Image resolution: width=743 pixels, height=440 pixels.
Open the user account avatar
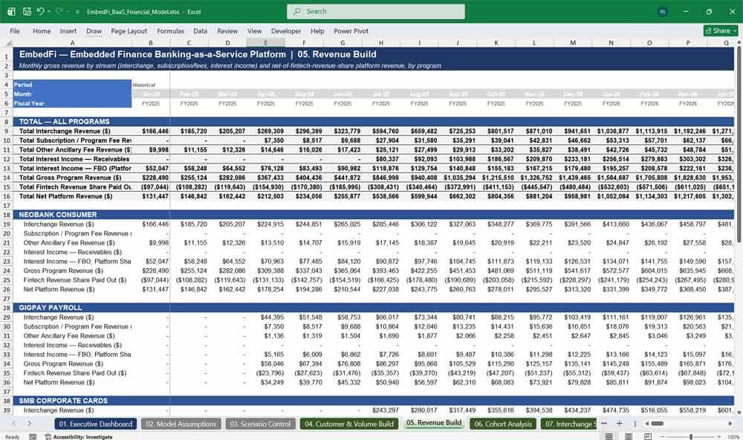(x=663, y=11)
